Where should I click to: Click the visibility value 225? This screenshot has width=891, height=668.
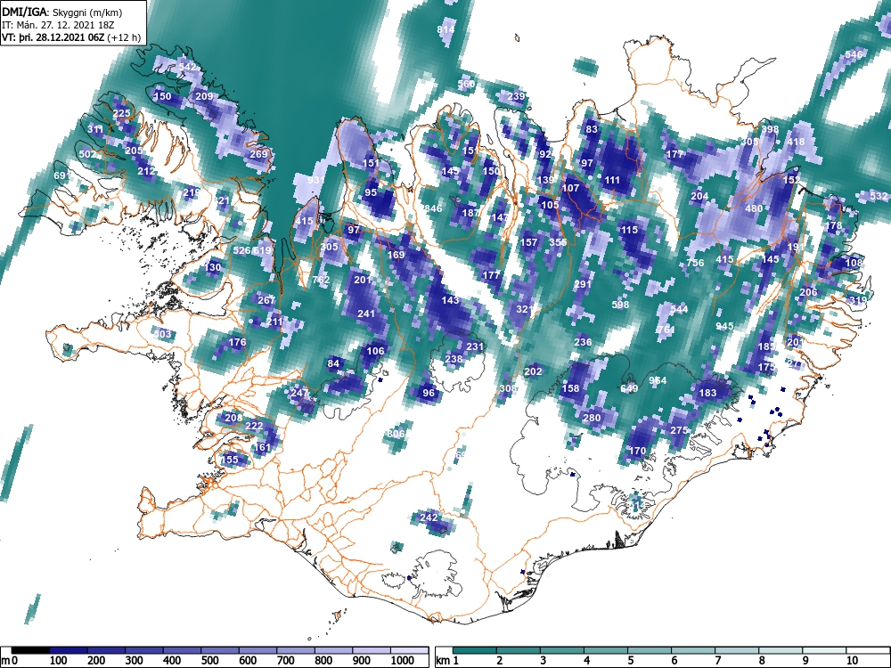click(121, 113)
